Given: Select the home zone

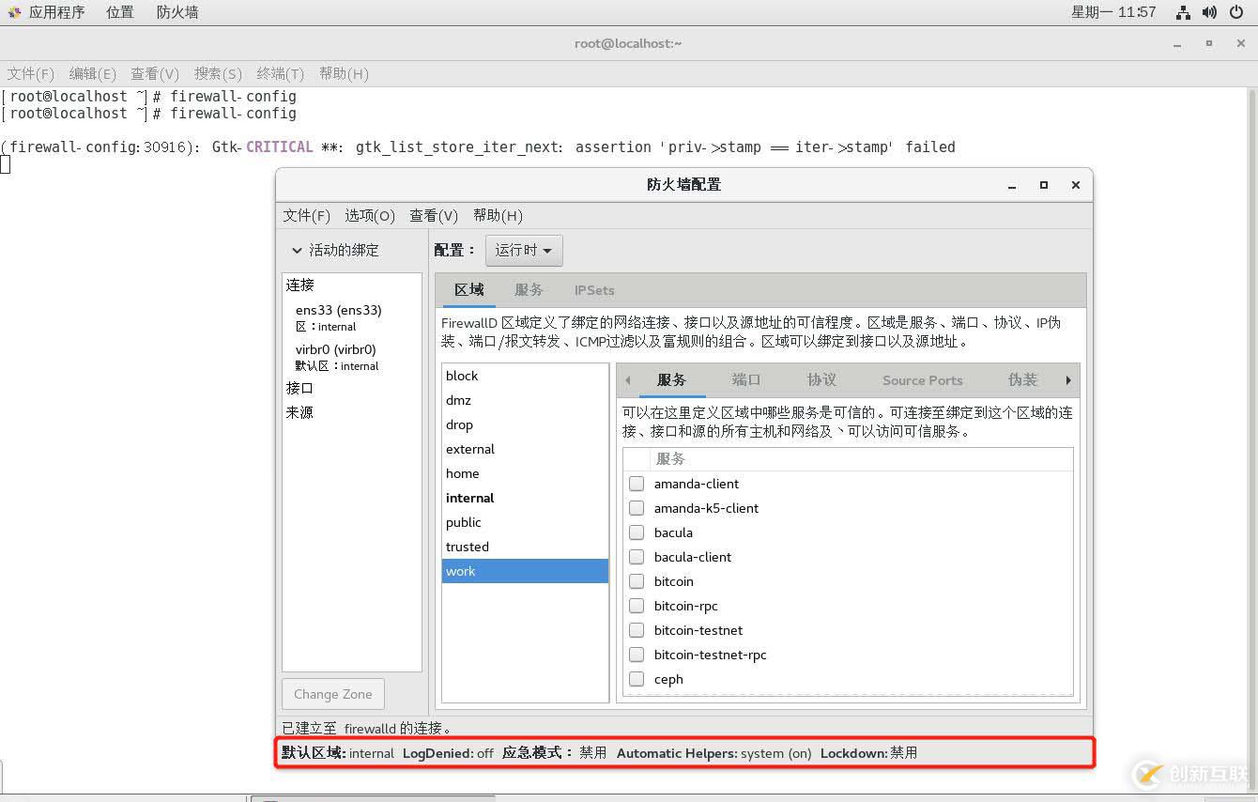Looking at the screenshot, I should coord(525,473).
